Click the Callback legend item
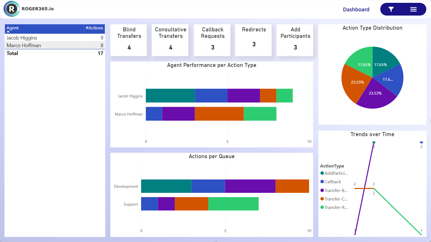 pos(331,182)
